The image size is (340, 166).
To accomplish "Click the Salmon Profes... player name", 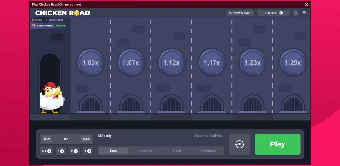I will coord(46,26).
